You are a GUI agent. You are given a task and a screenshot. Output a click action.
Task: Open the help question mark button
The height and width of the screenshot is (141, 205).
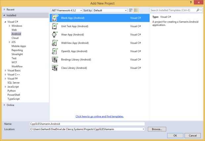tap(191, 2)
